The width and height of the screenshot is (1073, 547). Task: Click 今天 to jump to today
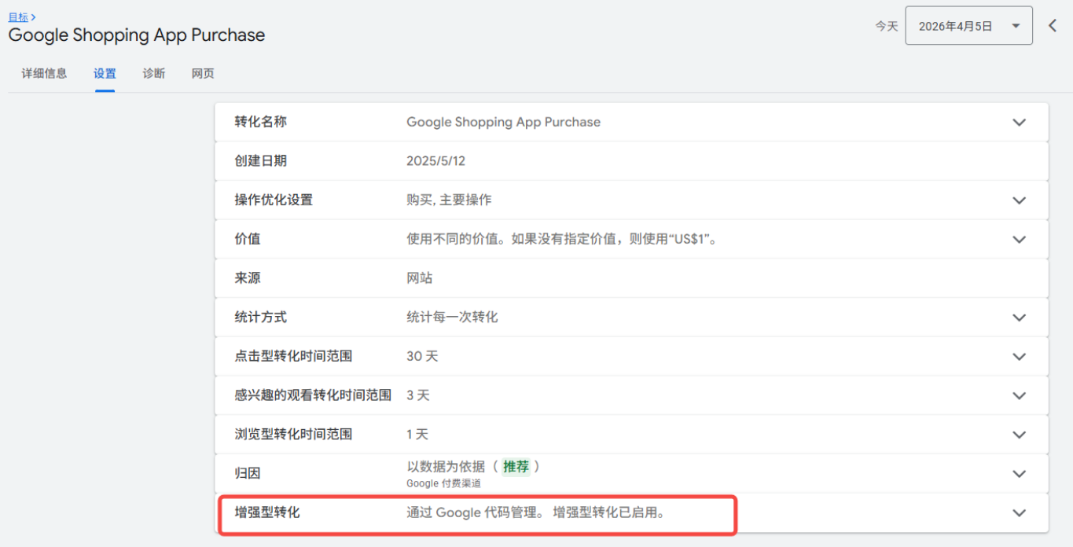click(886, 25)
